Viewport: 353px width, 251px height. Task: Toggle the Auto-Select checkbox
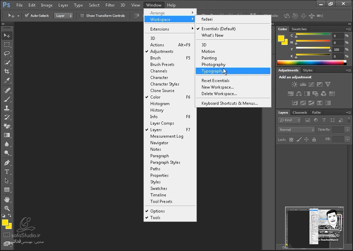point(27,15)
